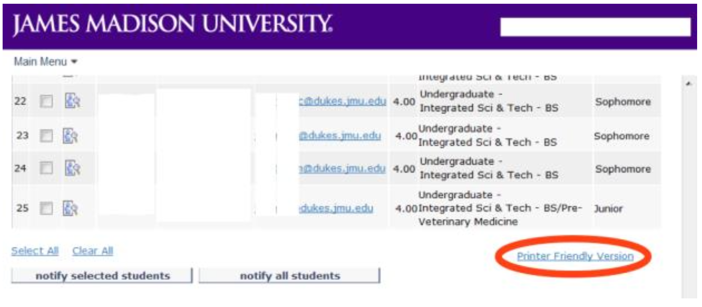The width and height of the screenshot is (702, 307).
Task: Open the Printer Friendly Version link
Action: point(575,256)
